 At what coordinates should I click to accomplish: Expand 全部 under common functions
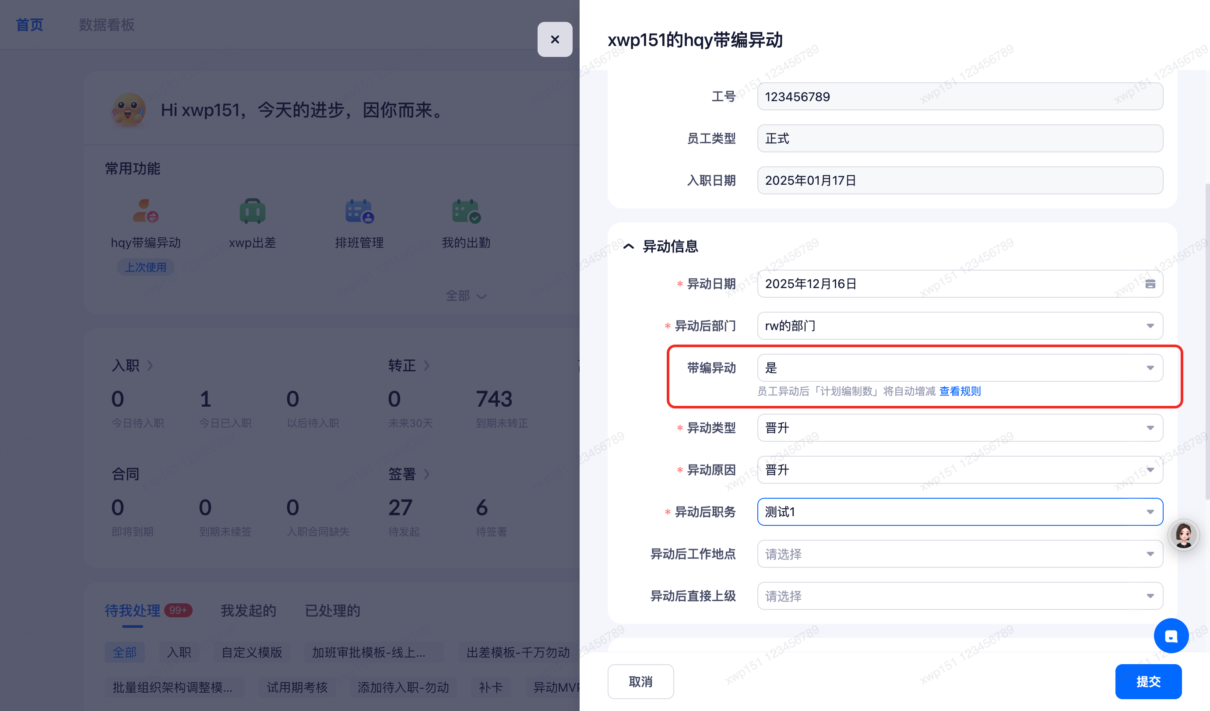point(465,296)
